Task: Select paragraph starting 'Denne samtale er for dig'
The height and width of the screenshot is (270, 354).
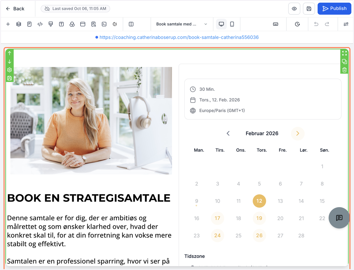Action: pos(89,231)
